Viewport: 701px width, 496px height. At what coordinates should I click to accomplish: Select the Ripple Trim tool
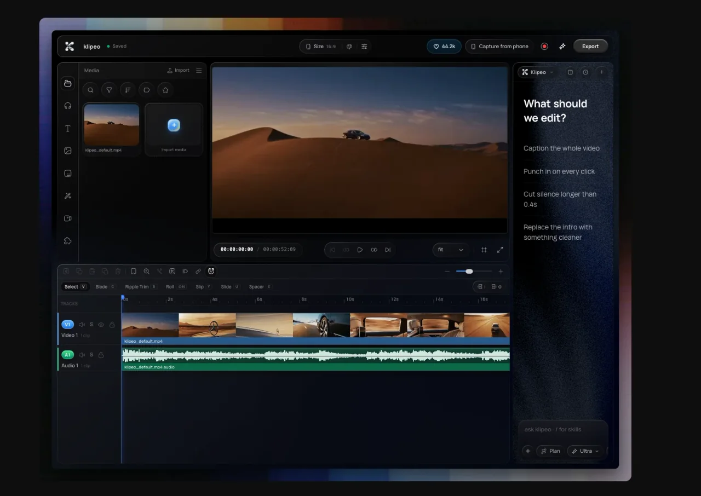point(140,287)
